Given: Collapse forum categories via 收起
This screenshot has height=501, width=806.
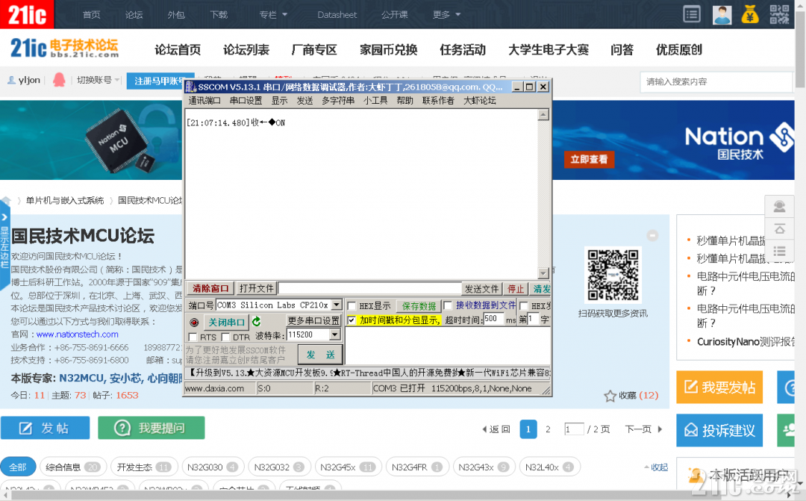Looking at the screenshot, I should (x=657, y=467).
